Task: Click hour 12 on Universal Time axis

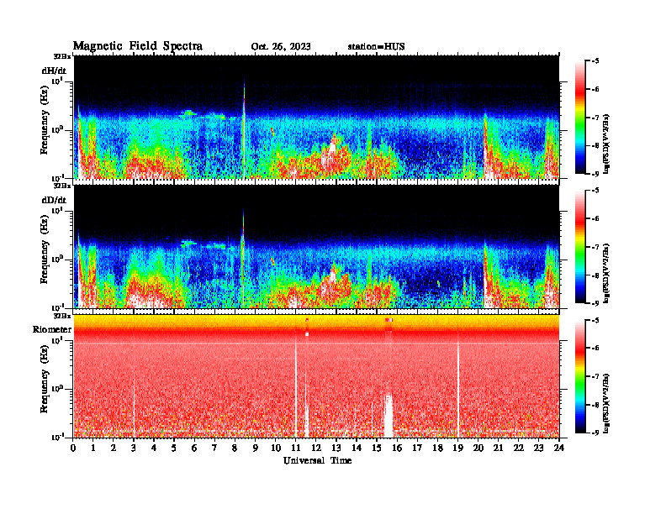Action: (x=316, y=448)
